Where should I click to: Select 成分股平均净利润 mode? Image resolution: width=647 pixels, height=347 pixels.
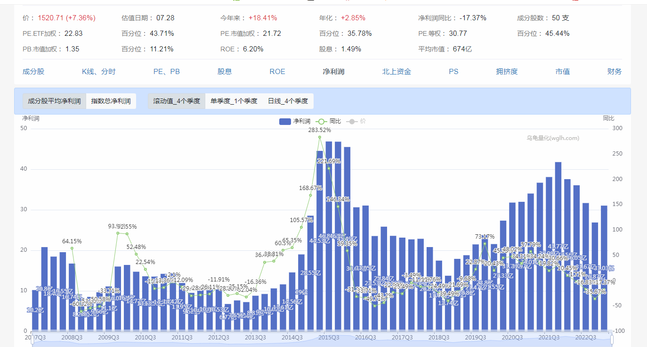[54, 101]
